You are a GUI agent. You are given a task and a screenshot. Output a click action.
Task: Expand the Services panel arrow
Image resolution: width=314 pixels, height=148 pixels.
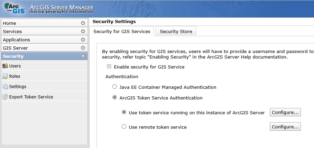point(83,32)
